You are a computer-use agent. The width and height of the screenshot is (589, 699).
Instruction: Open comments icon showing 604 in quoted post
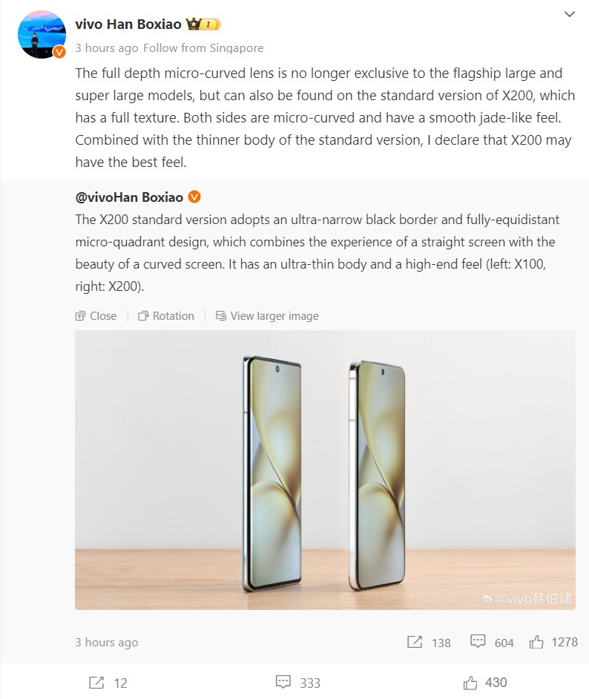point(478,642)
